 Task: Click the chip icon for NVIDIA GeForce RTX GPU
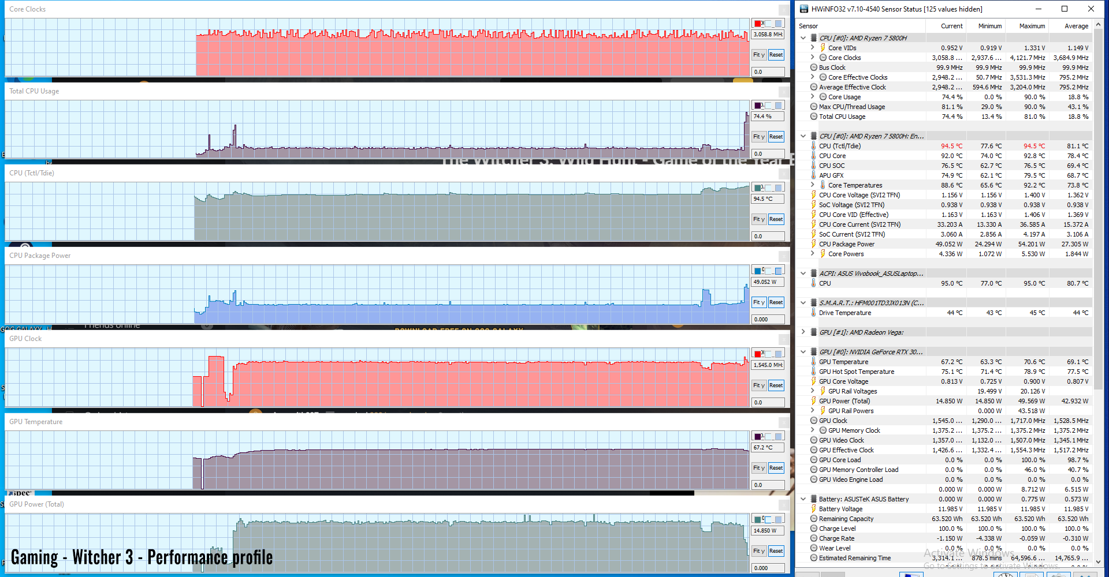(813, 352)
